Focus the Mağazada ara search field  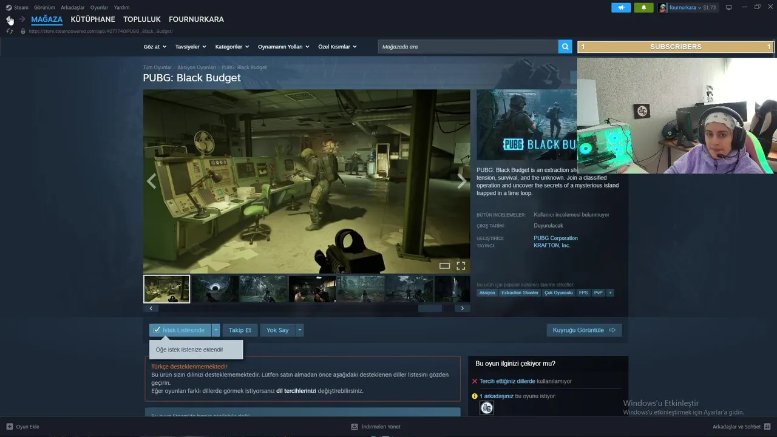(468, 47)
